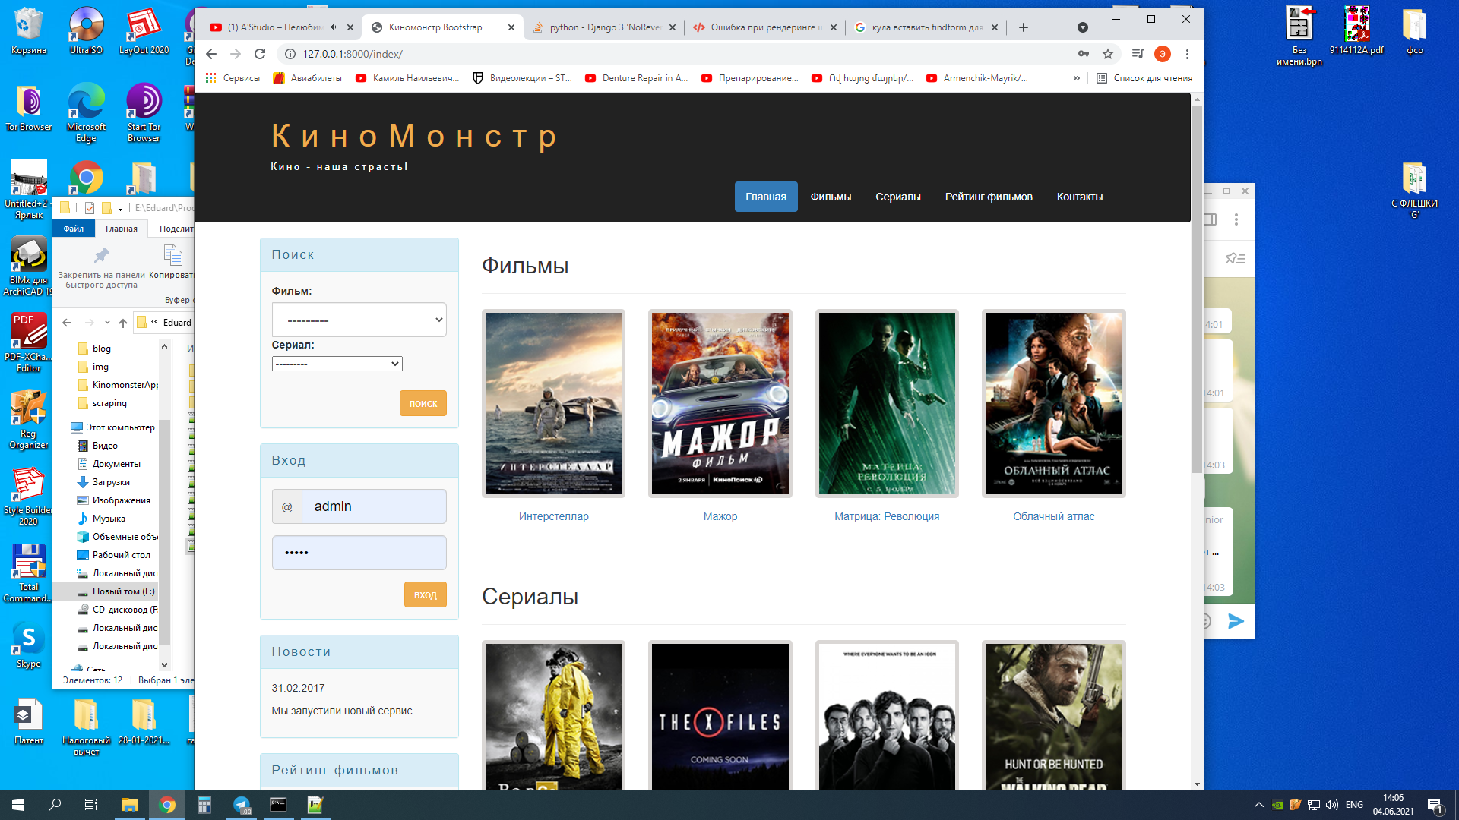Expand quick access toolbar dropdown in Explorer
The image size is (1459, 820).
(x=120, y=208)
